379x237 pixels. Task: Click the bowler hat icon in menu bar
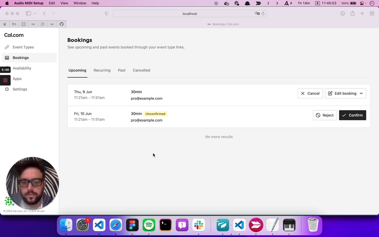247,3
